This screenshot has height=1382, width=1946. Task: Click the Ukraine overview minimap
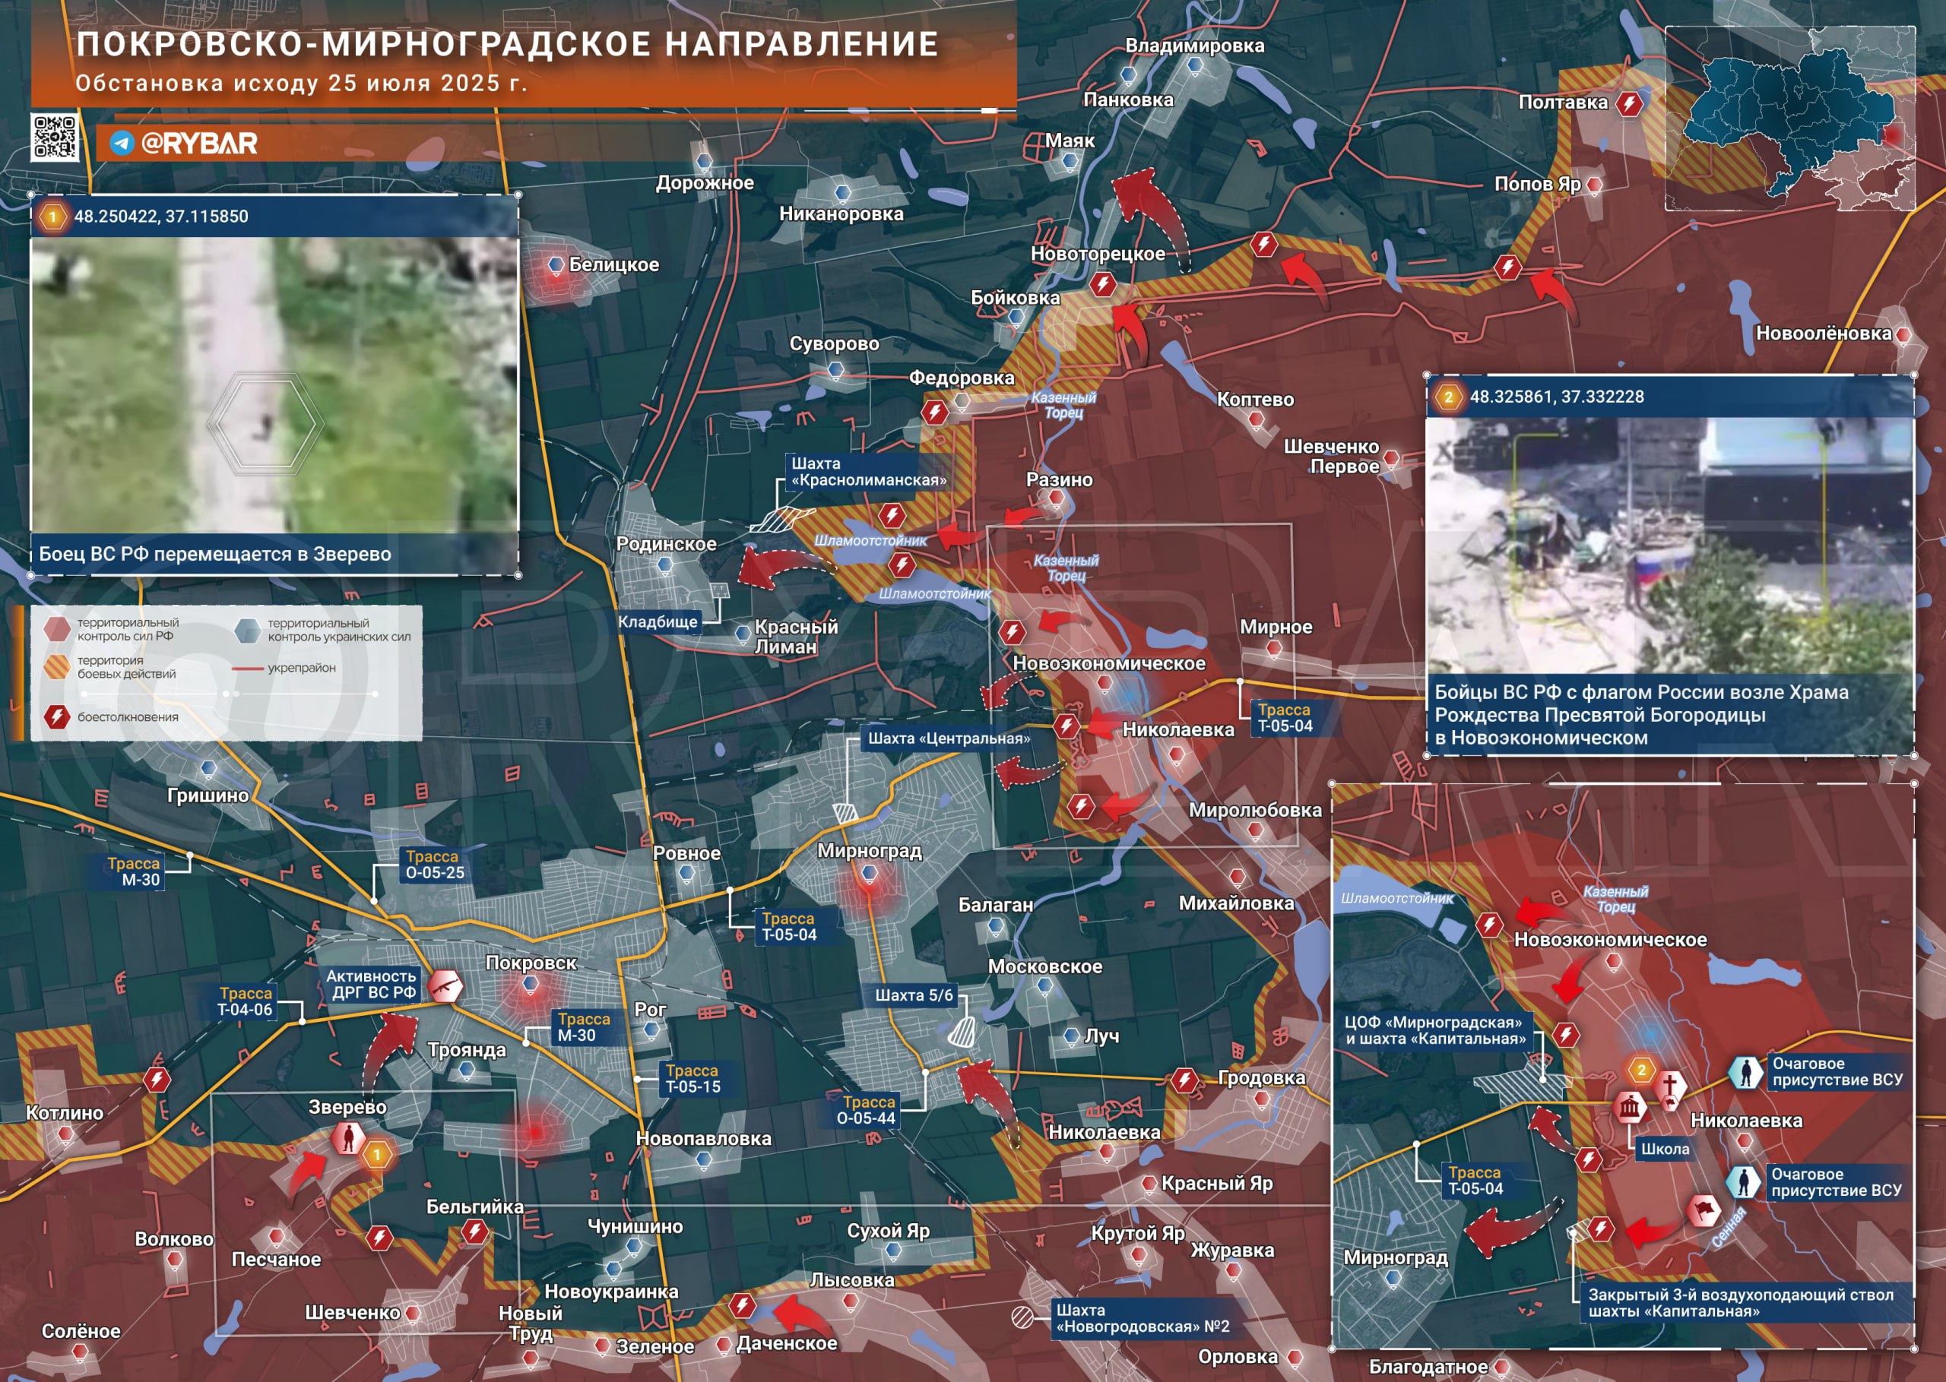[x=1789, y=119]
